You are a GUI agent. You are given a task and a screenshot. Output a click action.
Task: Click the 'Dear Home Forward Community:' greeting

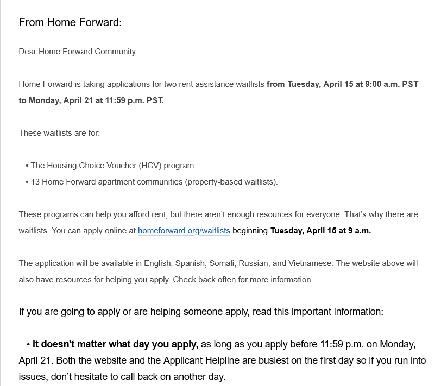point(78,52)
